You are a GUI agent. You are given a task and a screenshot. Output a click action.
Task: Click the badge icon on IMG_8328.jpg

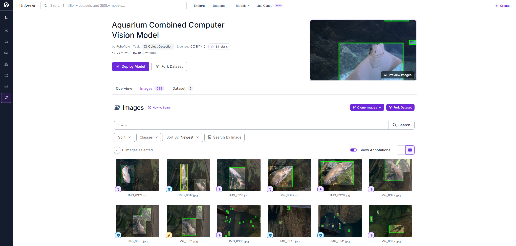pos(320,189)
